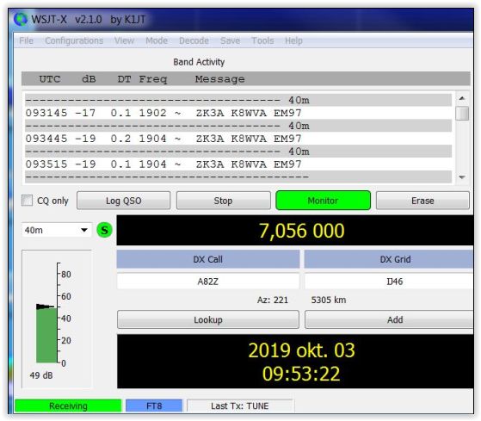The height and width of the screenshot is (421, 481).
Task: Select the 093145 decode row
Action: pyautogui.click(x=238, y=113)
